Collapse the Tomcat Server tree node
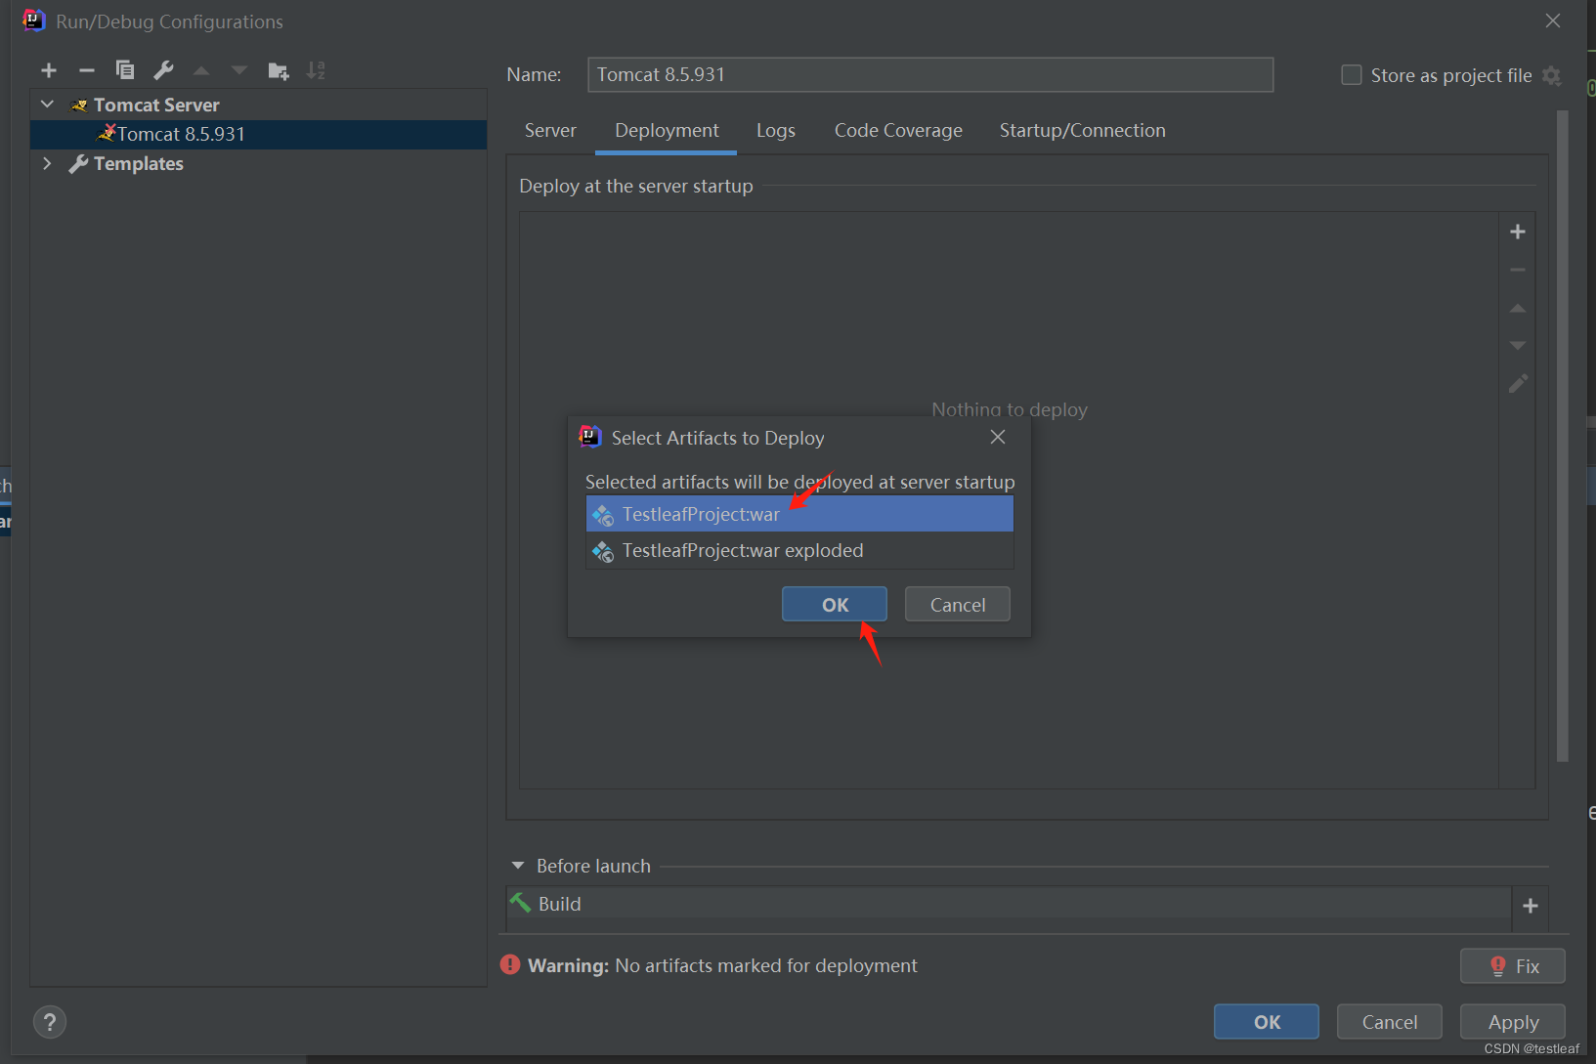 tap(47, 104)
